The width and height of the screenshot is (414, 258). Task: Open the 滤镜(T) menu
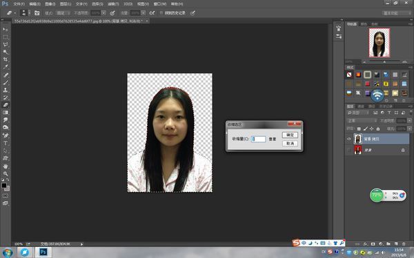(113, 4)
